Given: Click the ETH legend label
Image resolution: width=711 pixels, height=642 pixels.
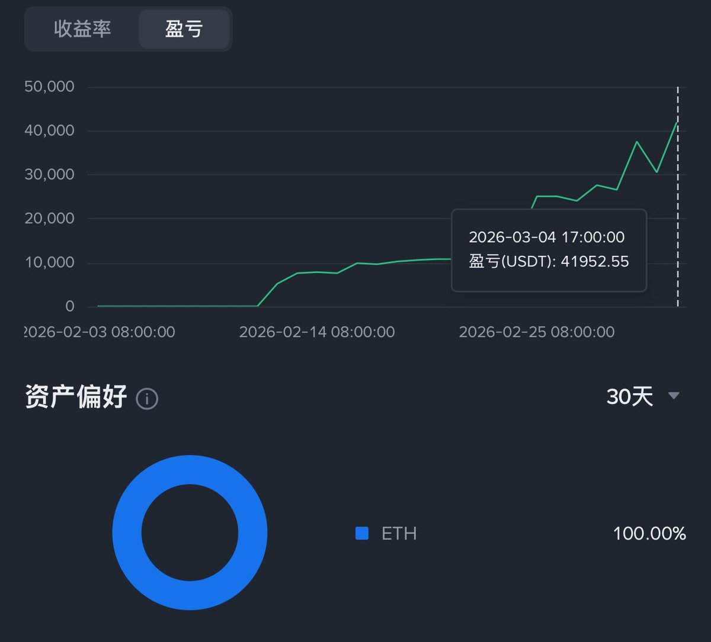Looking at the screenshot, I should (x=399, y=534).
